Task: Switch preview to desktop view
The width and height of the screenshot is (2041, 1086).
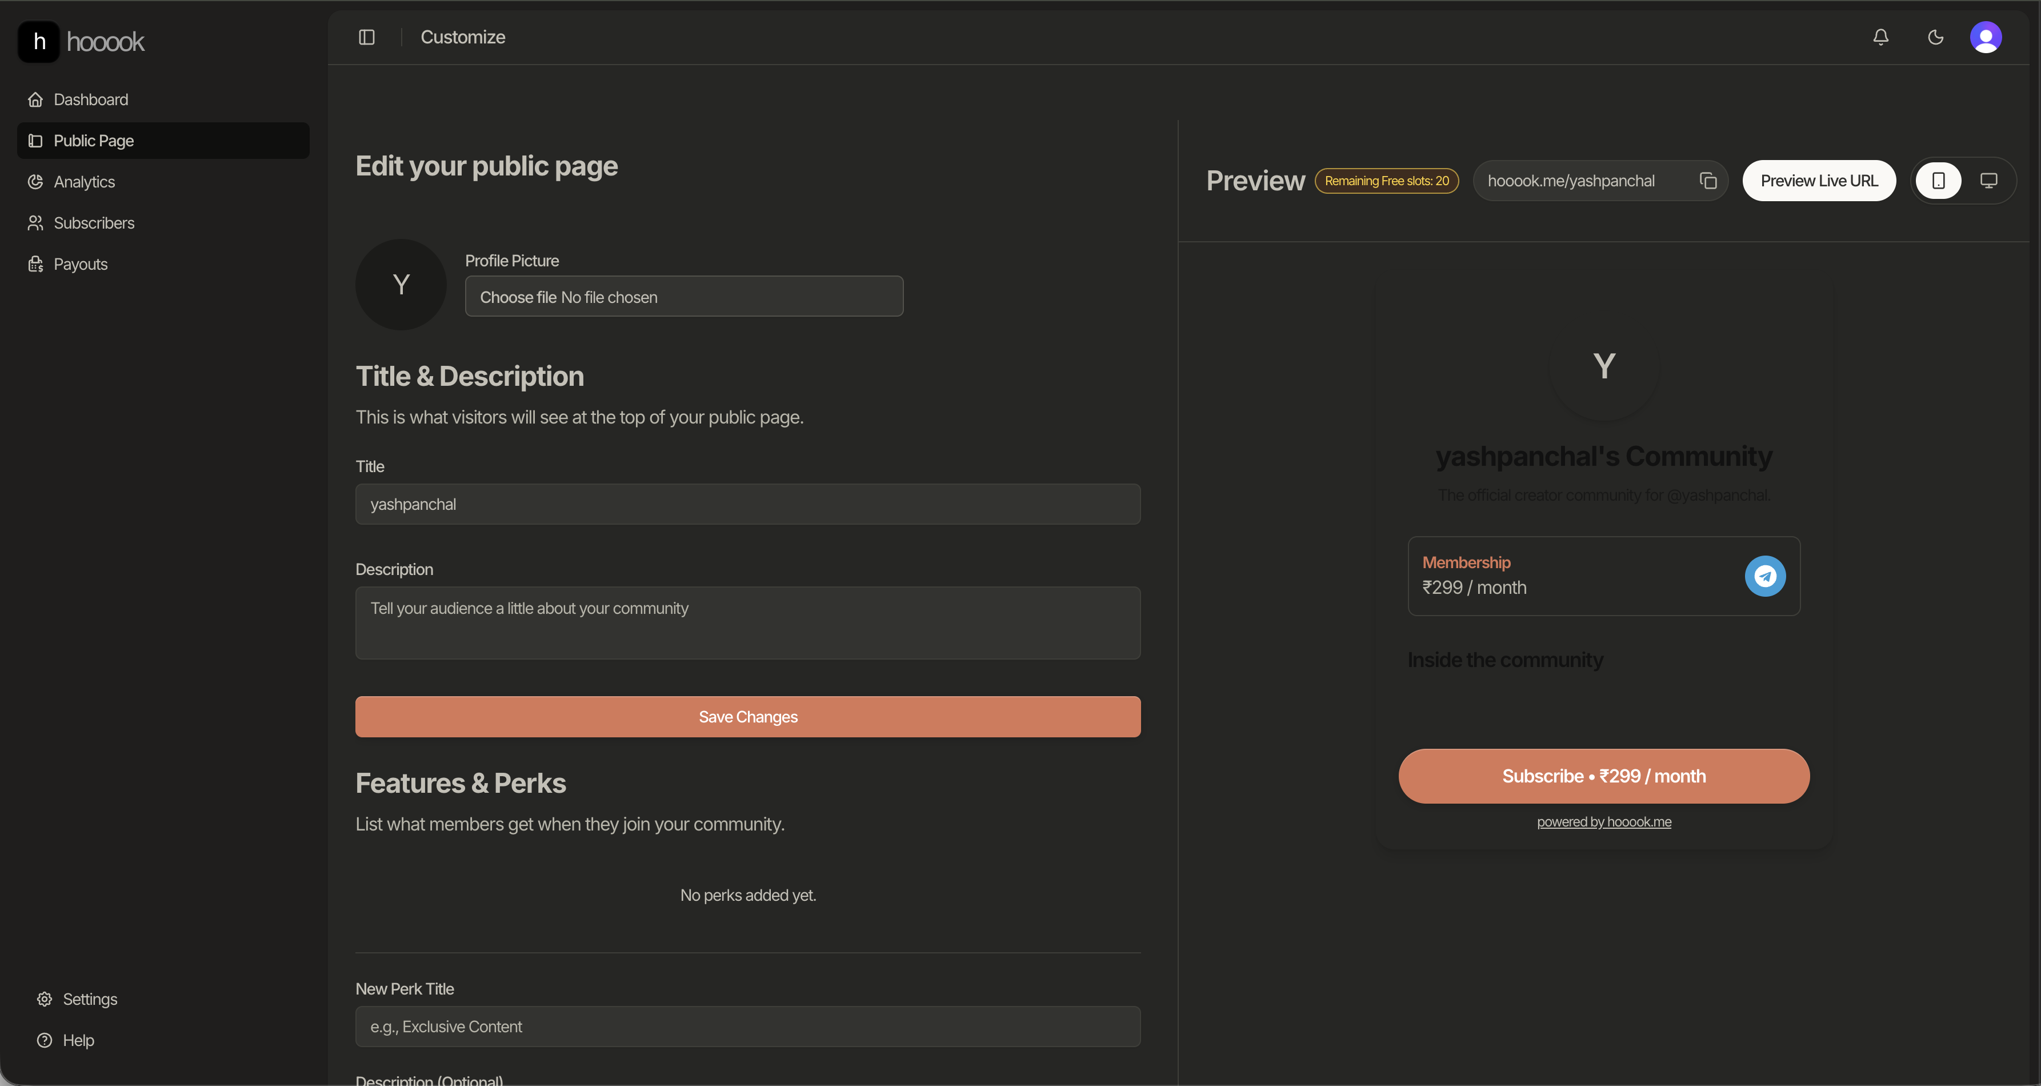Action: pyautogui.click(x=1988, y=181)
